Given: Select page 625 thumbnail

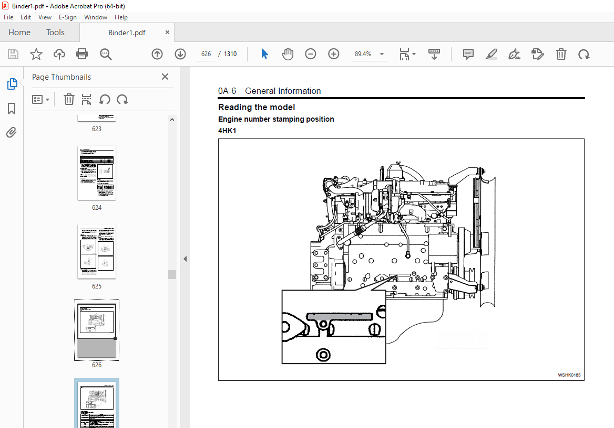Looking at the screenshot, I should pos(97,251).
